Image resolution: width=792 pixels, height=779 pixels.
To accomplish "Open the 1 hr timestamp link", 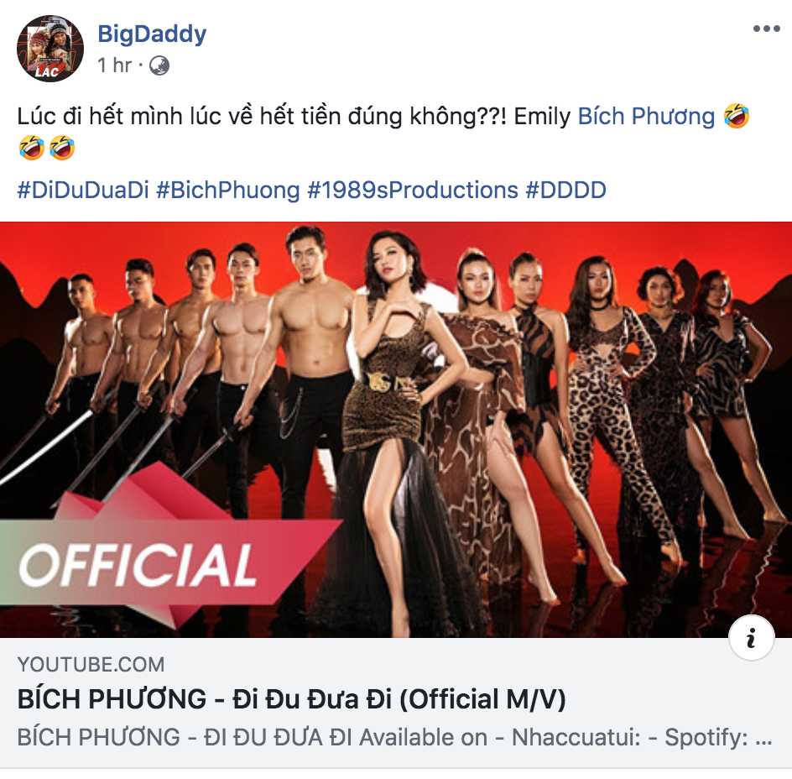I will point(114,65).
